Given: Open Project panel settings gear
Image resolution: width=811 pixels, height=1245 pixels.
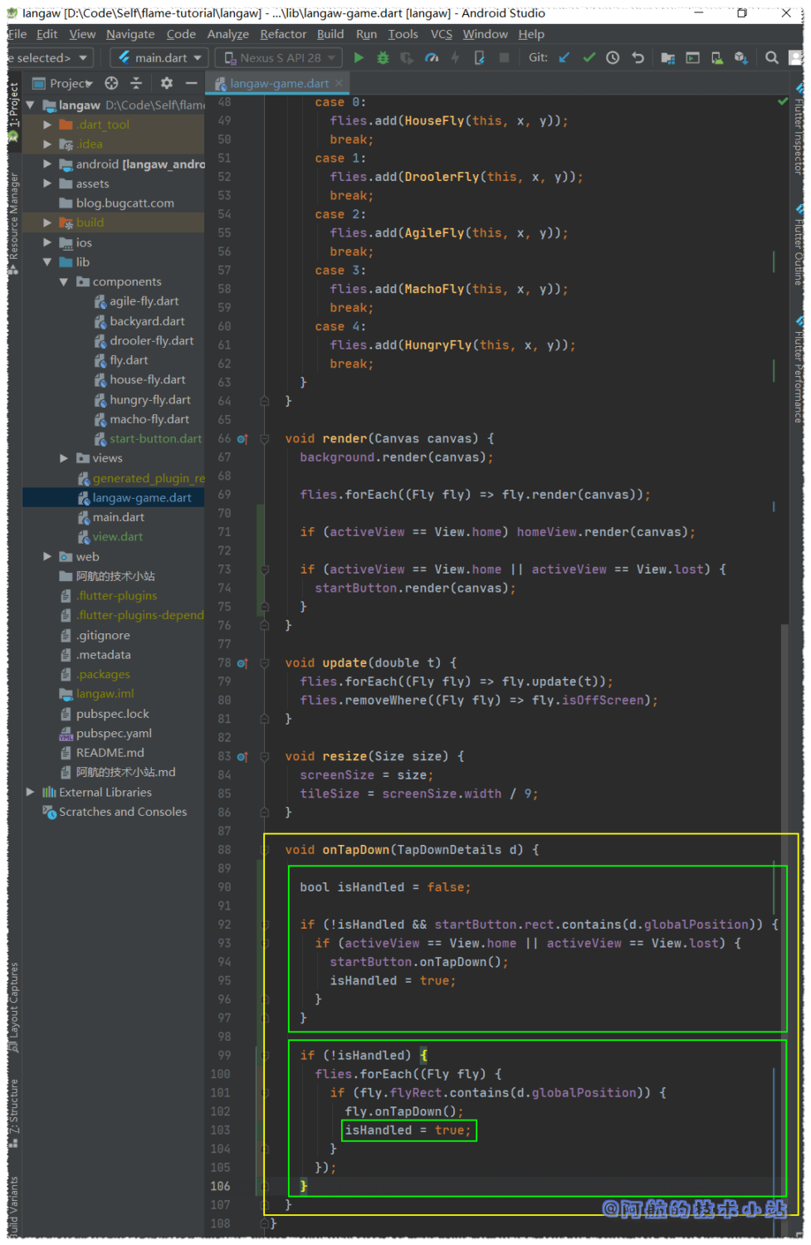Looking at the screenshot, I should click(x=167, y=83).
